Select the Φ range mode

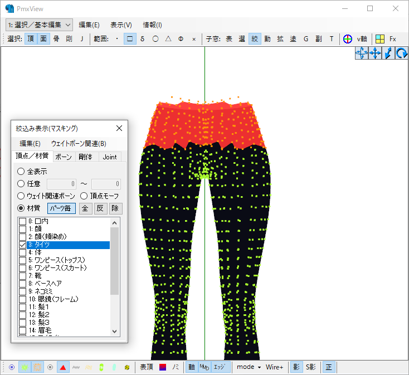[181, 39]
